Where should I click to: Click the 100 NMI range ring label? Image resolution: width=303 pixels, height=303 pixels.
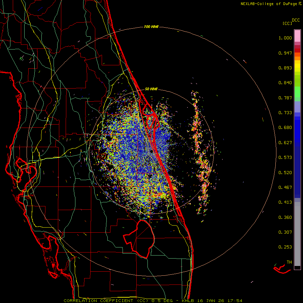coord(151,27)
